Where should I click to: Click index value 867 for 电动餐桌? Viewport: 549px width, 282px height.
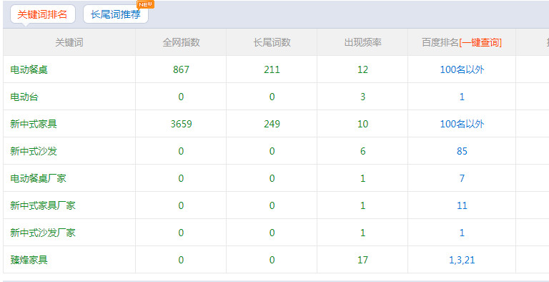181,70
